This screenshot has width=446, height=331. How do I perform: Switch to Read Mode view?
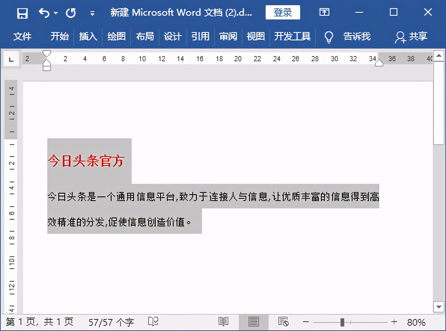click(223, 322)
